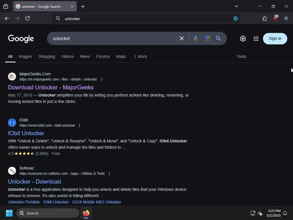Go forward to the next page
293x220 pixels.
pos(17,18)
